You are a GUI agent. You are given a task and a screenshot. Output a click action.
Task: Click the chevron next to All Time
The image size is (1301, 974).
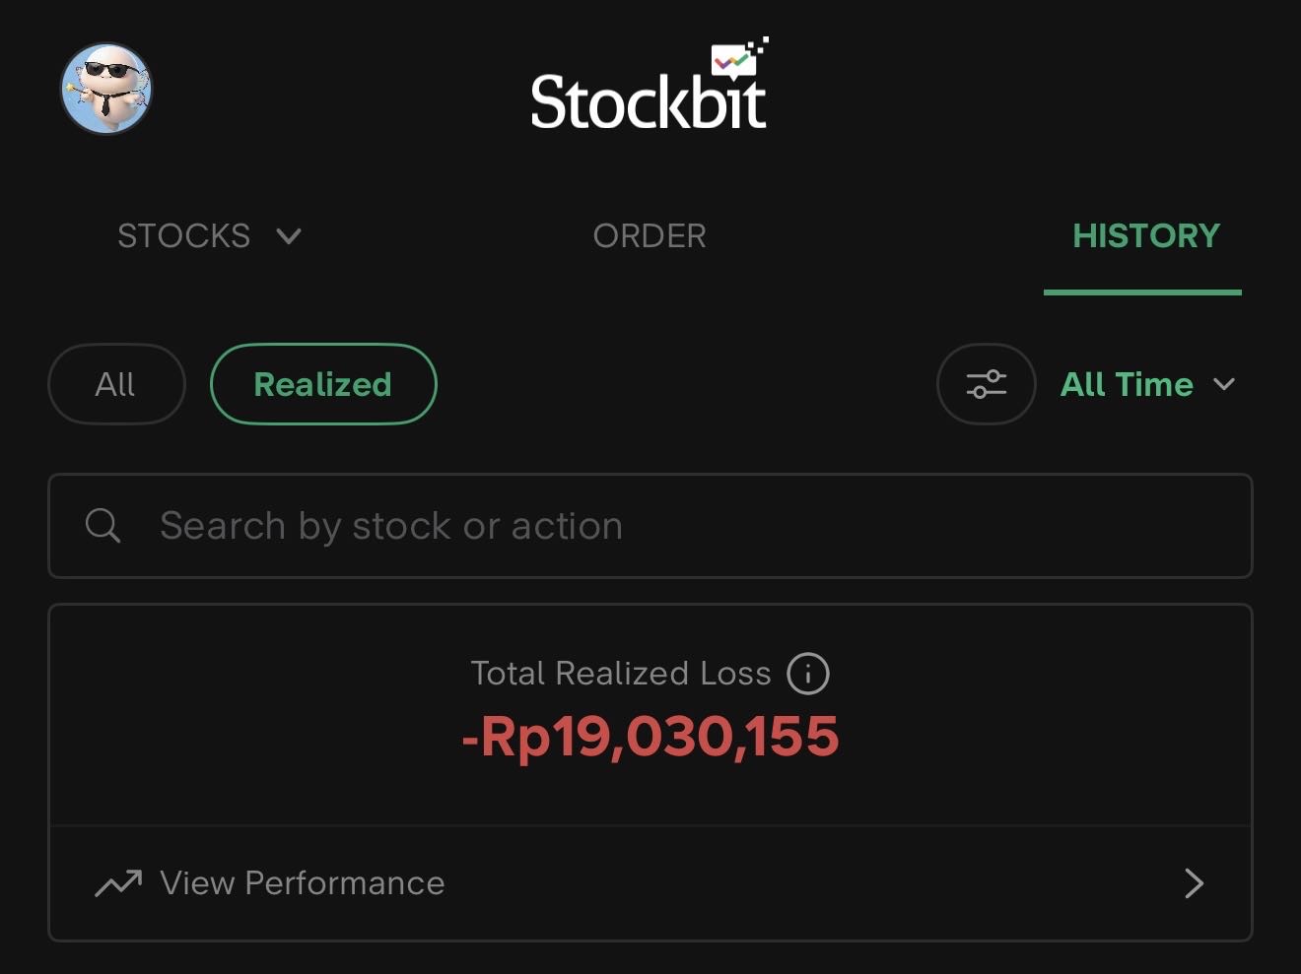click(x=1224, y=384)
